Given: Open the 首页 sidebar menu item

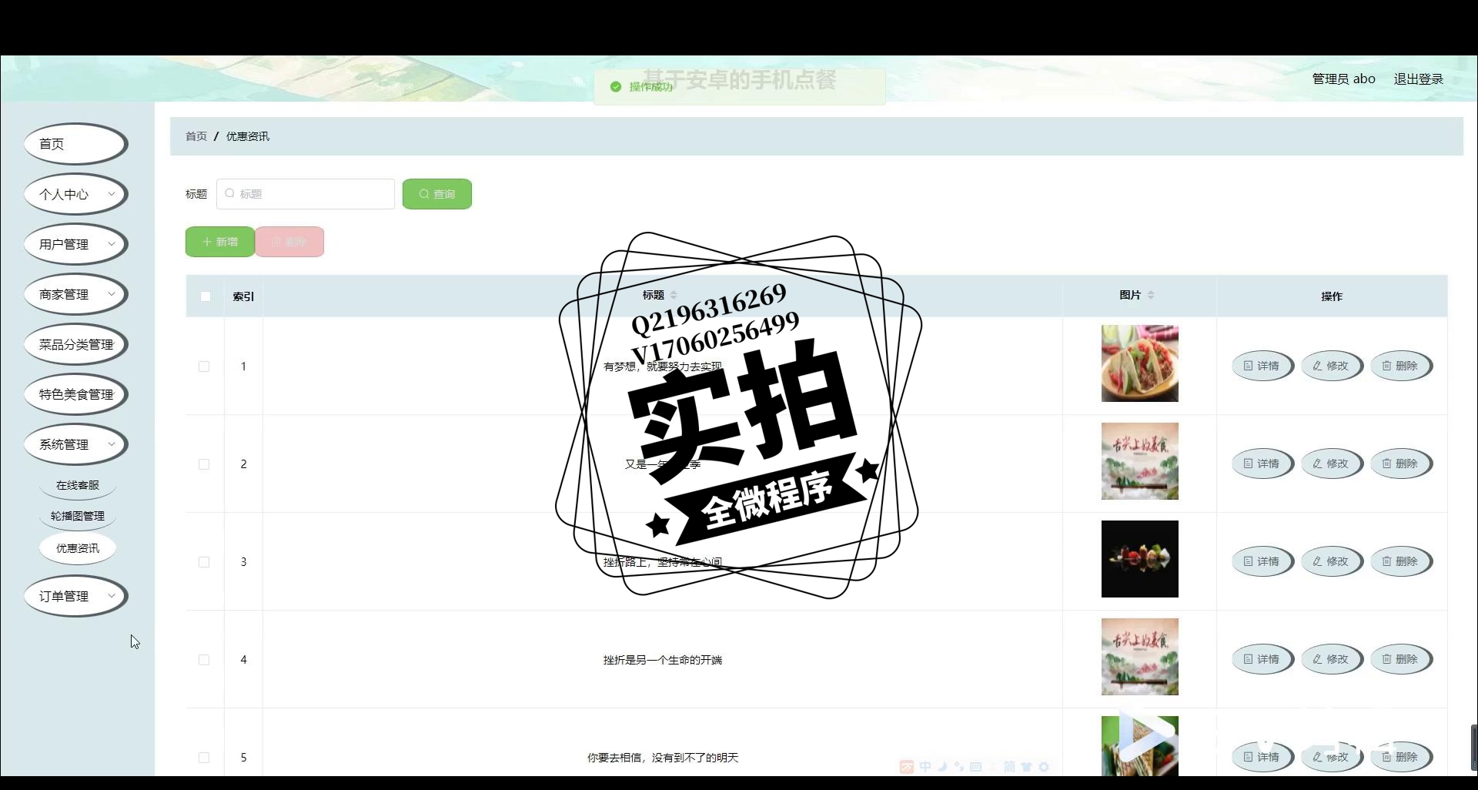Looking at the screenshot, I should pyautogui.click(x=75, y=144).
